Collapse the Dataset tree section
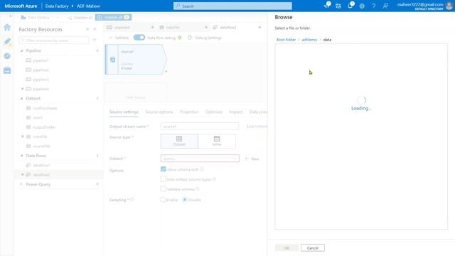This screenshot has width=455, height=256. [22, 98]
